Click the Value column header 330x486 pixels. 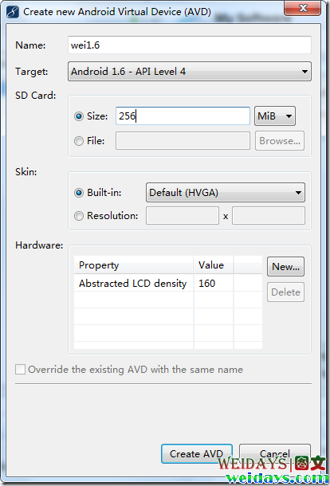(x=214, y=265)
